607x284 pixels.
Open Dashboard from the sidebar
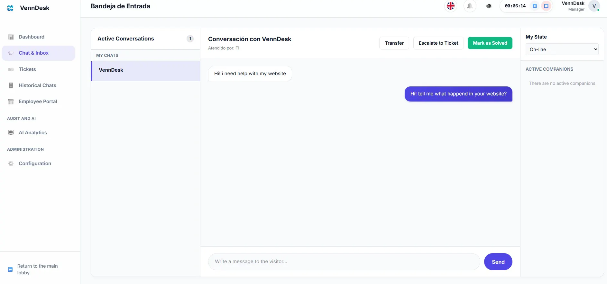point(38,37)
